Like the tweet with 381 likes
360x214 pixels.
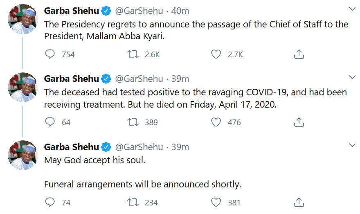pos(216,202)
